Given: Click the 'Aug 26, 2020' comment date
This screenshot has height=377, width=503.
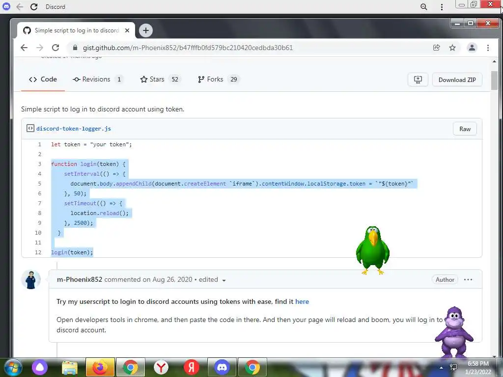Looking at the screenshot, I should pos(172,279).
